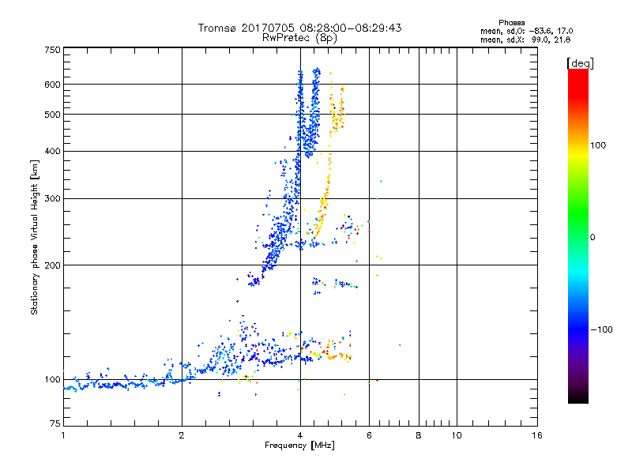Click the x-axis tick label '4'

pos(300,435)
